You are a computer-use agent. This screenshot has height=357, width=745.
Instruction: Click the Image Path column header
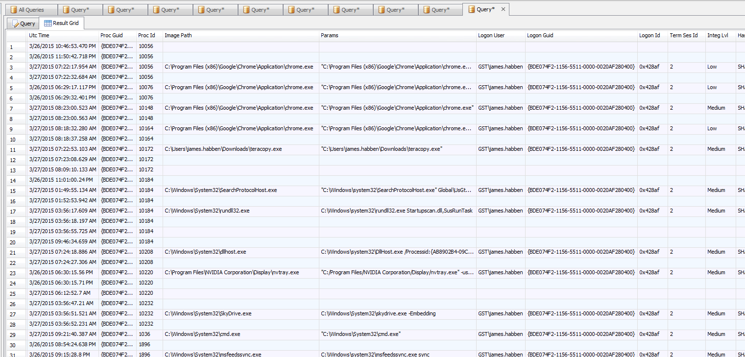241,35
